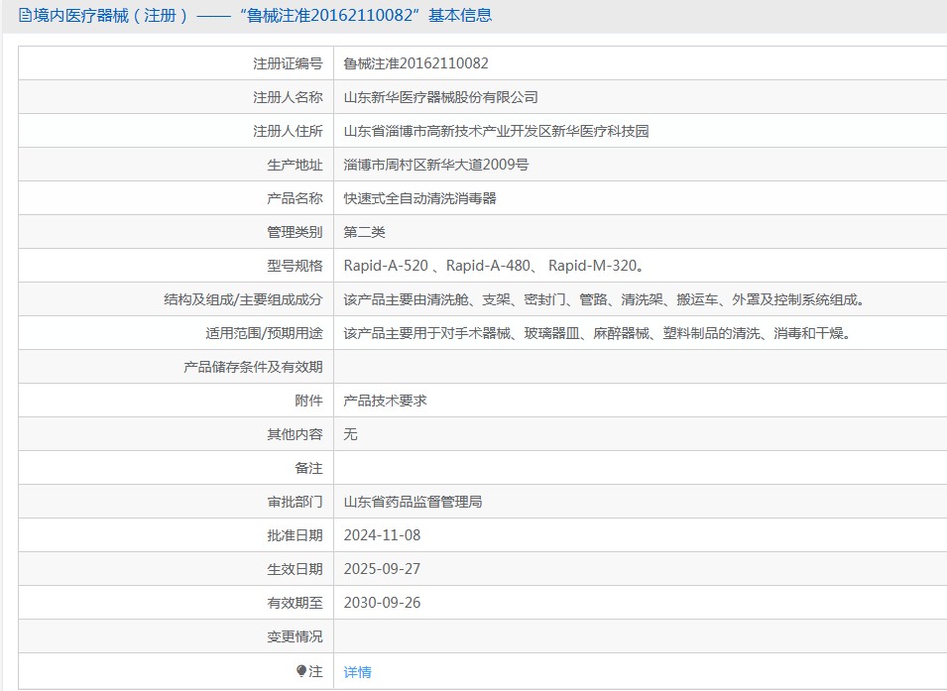Click the 注册人住所 label
This screenshot has width=947, height=691.
(288, 131)
